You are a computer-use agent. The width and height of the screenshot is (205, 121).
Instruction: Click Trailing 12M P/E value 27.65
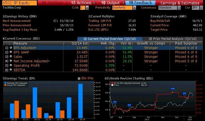[132, 21]
